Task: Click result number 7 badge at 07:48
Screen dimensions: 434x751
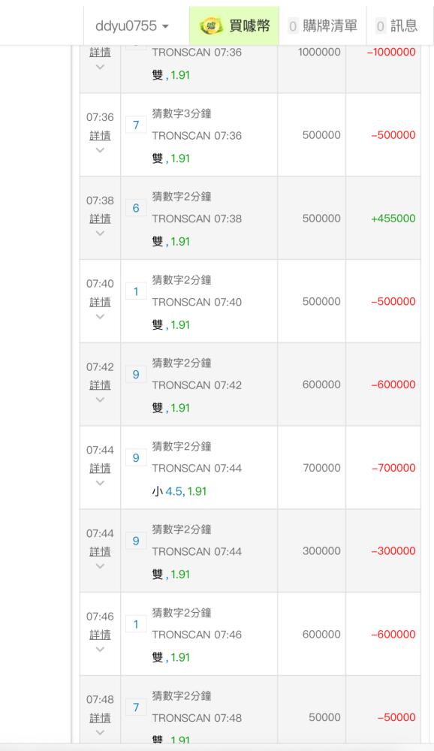Action: pyautogui.click(x=136, y=707)
